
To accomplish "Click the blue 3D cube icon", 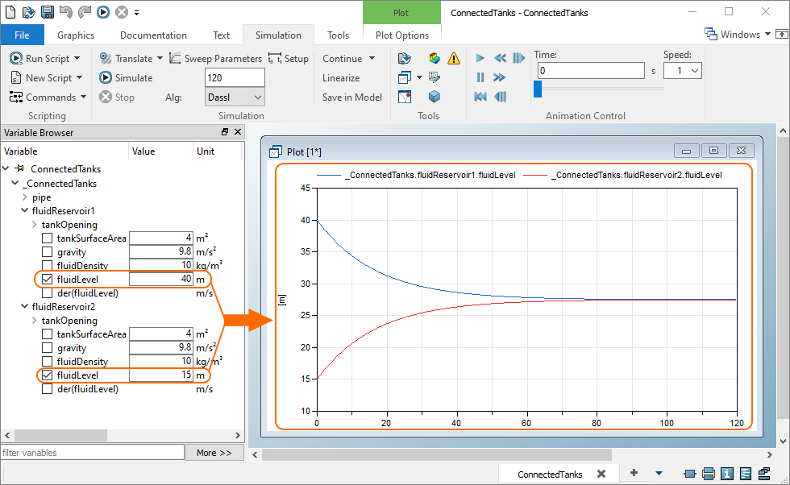I will (x=434, y=97).
